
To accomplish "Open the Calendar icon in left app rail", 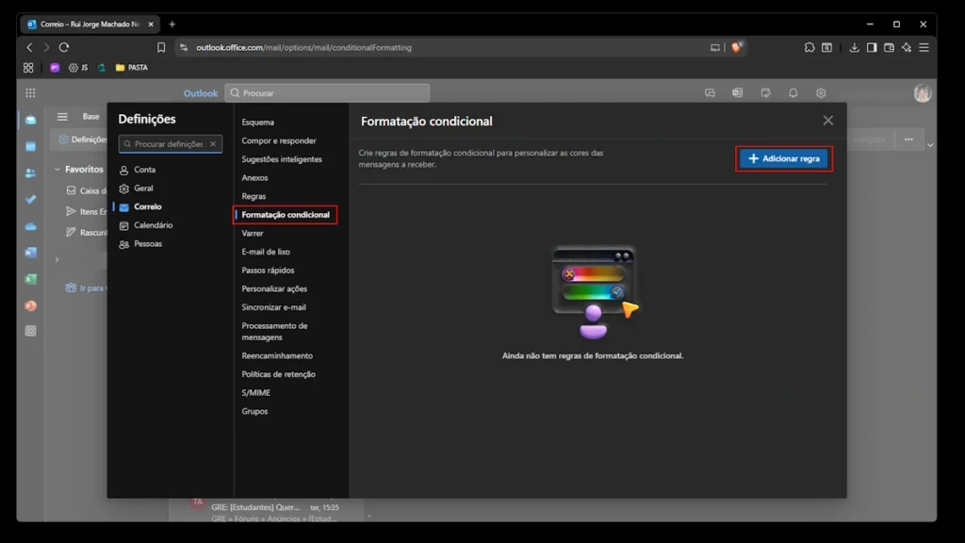I will 30,146.
